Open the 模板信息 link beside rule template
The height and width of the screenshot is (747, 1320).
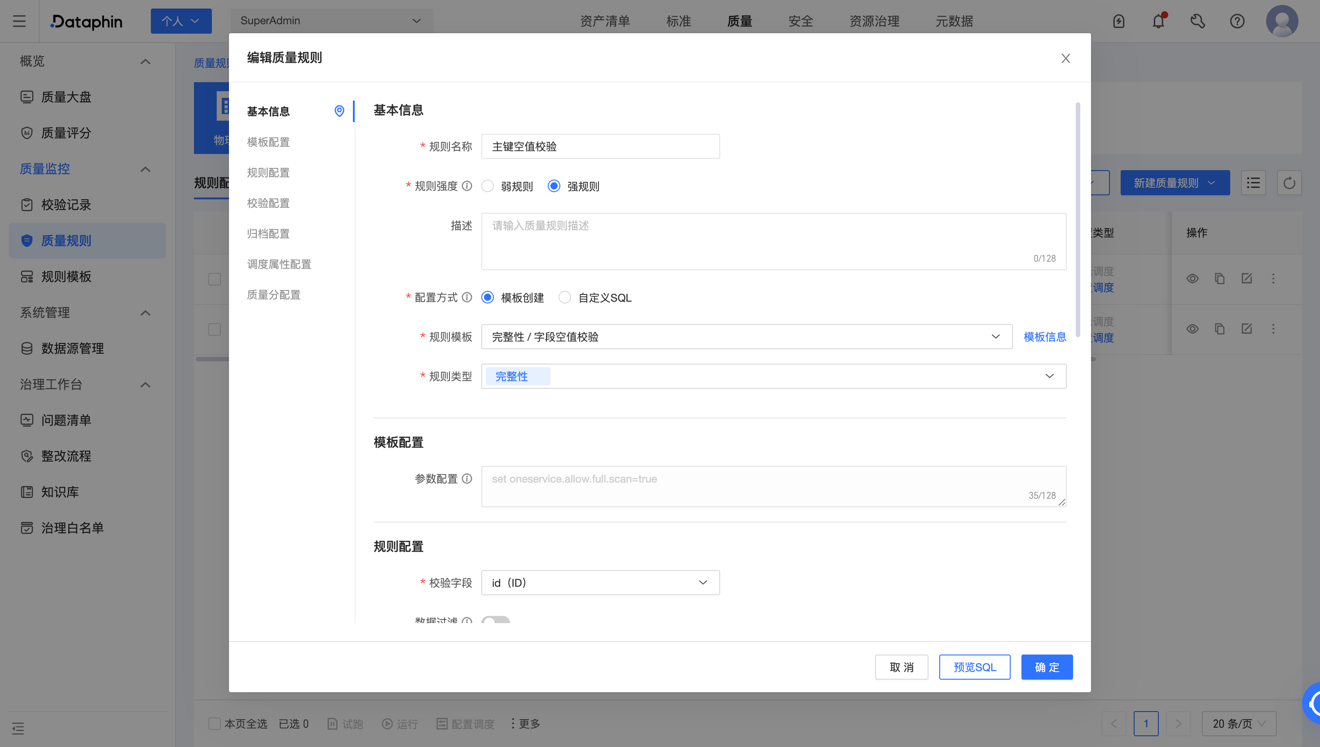pos(1044,337)
